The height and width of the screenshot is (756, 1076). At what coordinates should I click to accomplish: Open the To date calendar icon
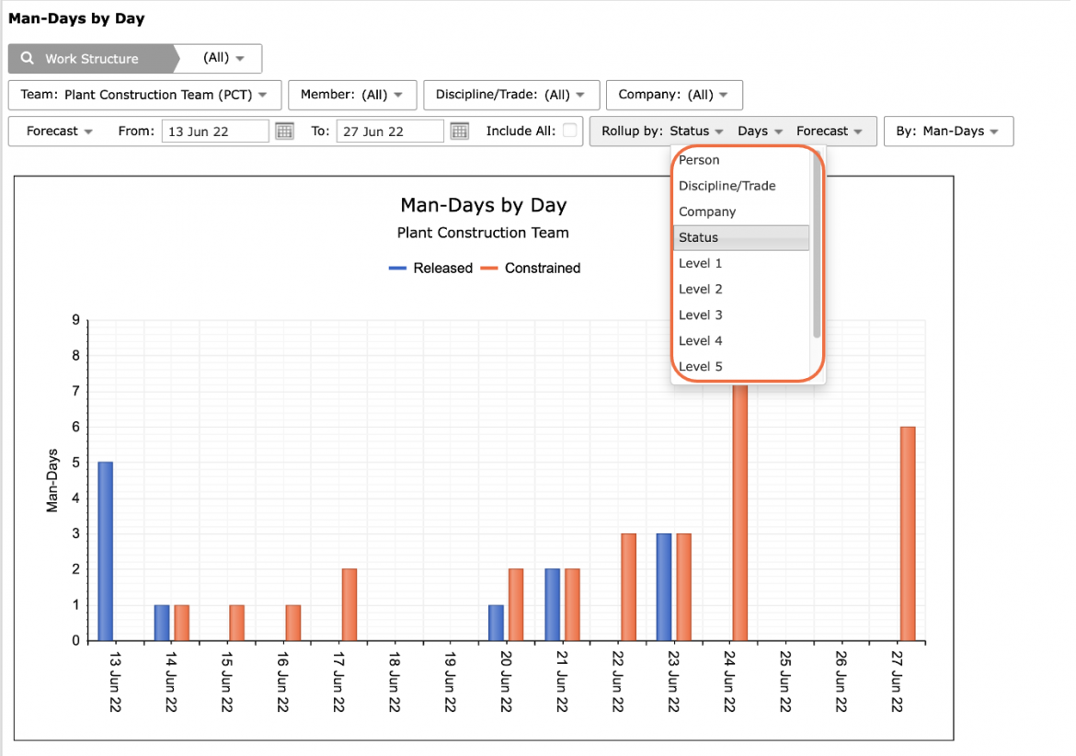pos(459,131)
